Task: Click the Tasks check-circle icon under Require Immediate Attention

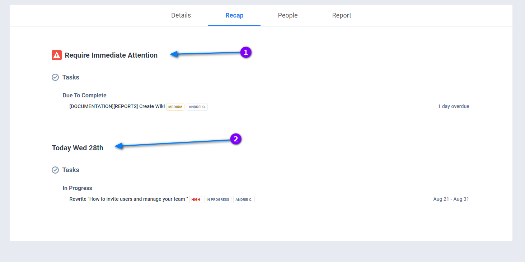Action: pyautogui.click(x=55, y=77)
